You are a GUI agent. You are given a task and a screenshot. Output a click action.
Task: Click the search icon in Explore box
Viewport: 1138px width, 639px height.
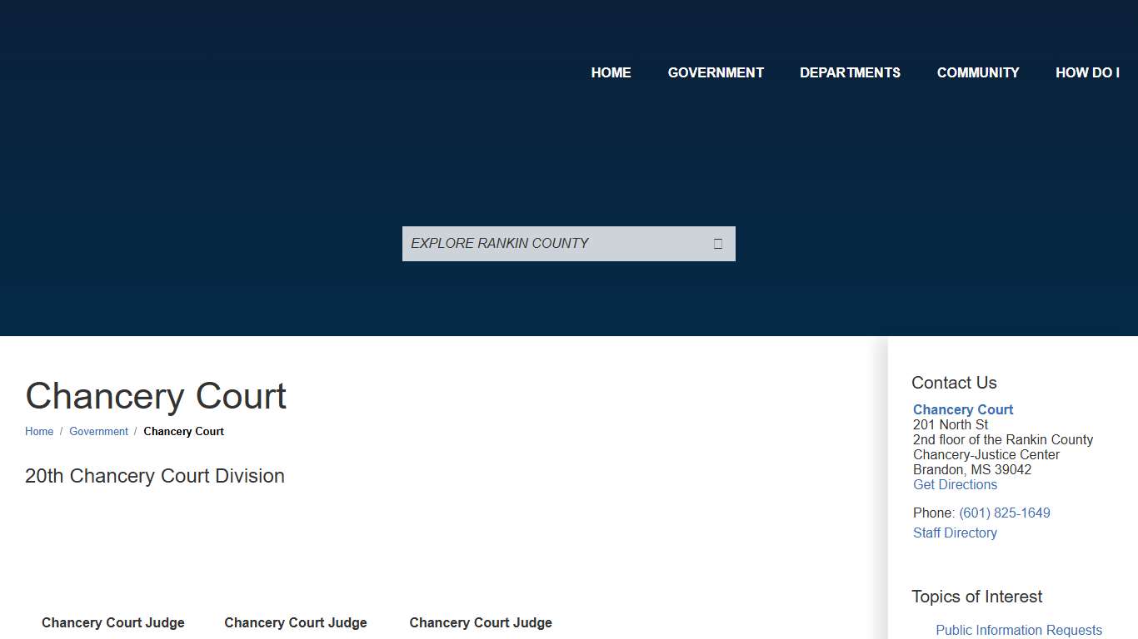pos(717,244)
